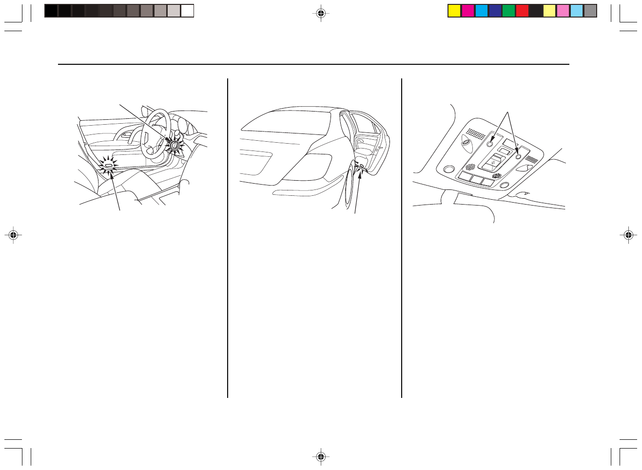Viewport: 642px width, 470px height.
Task: Click the left edge registration crosshair mark
Action: coord(13,235)
